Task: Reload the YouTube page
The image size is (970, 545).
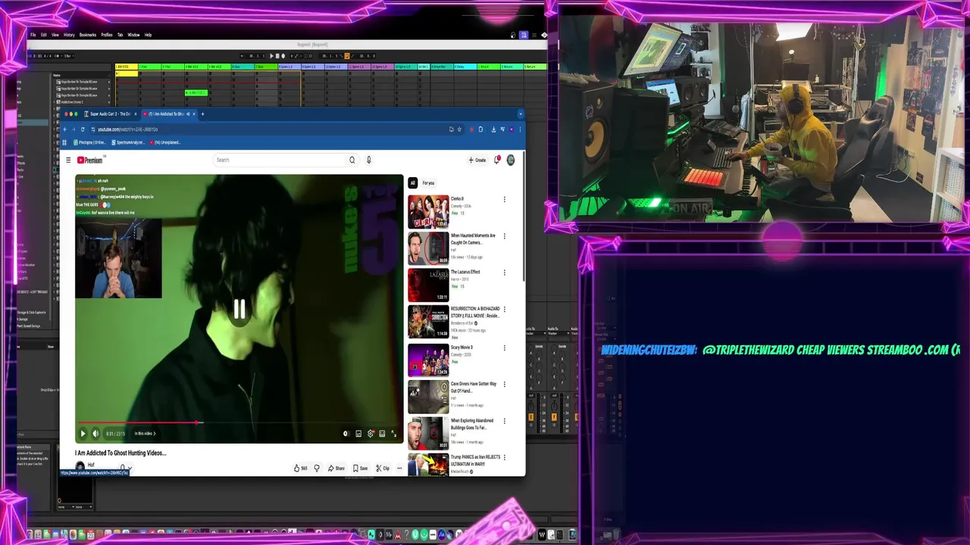Action: 83,129
